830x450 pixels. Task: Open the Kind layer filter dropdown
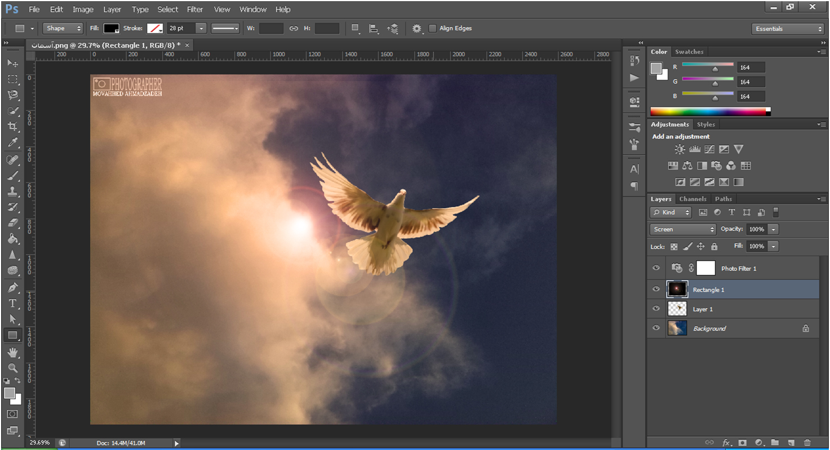(x=671, y=212)
